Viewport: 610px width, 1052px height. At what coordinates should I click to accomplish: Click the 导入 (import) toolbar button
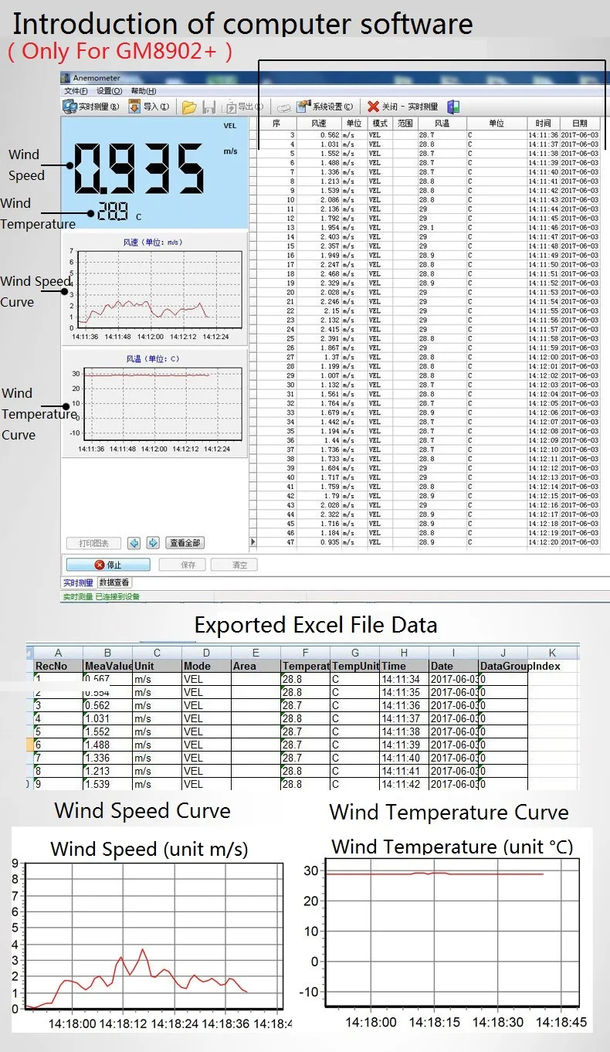[149, 107]
